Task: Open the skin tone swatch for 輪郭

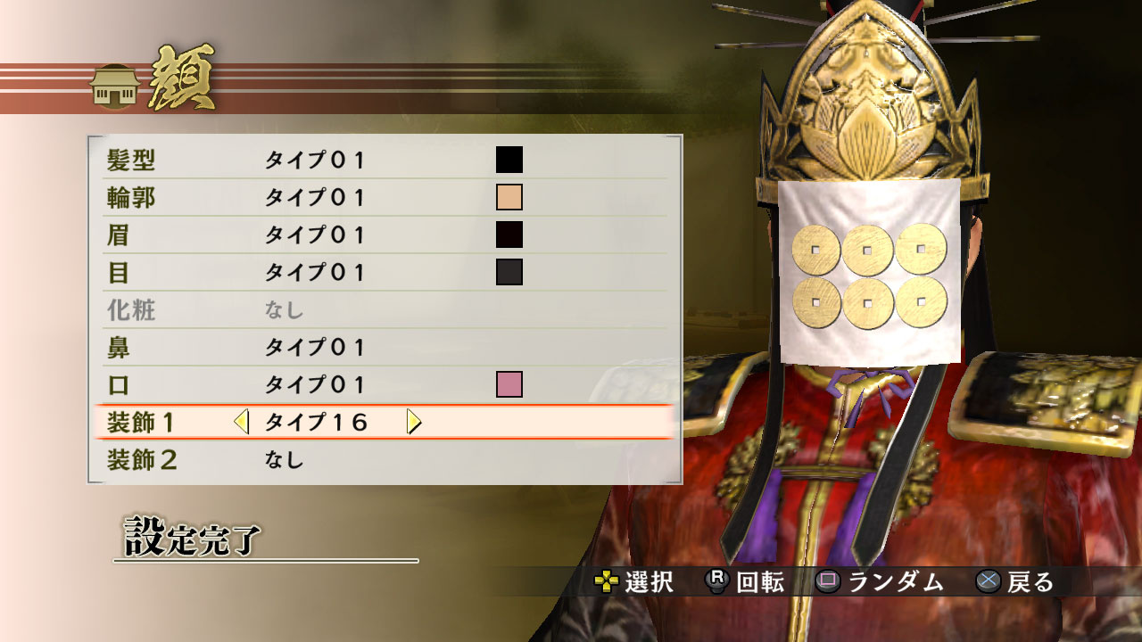Action: point(509,197)
